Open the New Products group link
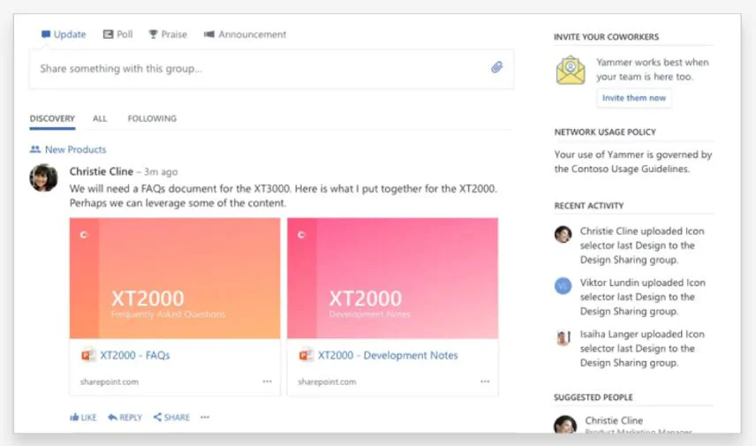 click(75, 149)
